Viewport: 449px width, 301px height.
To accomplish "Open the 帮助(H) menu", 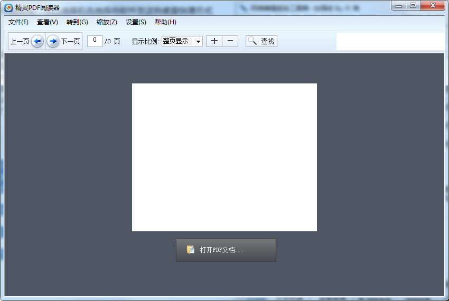I will [165, 22].
